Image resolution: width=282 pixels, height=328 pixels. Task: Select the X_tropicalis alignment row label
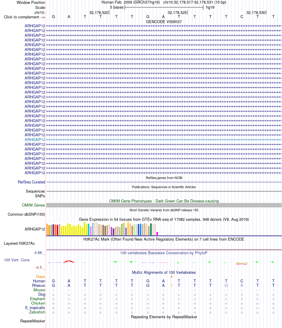click(35, 308)
